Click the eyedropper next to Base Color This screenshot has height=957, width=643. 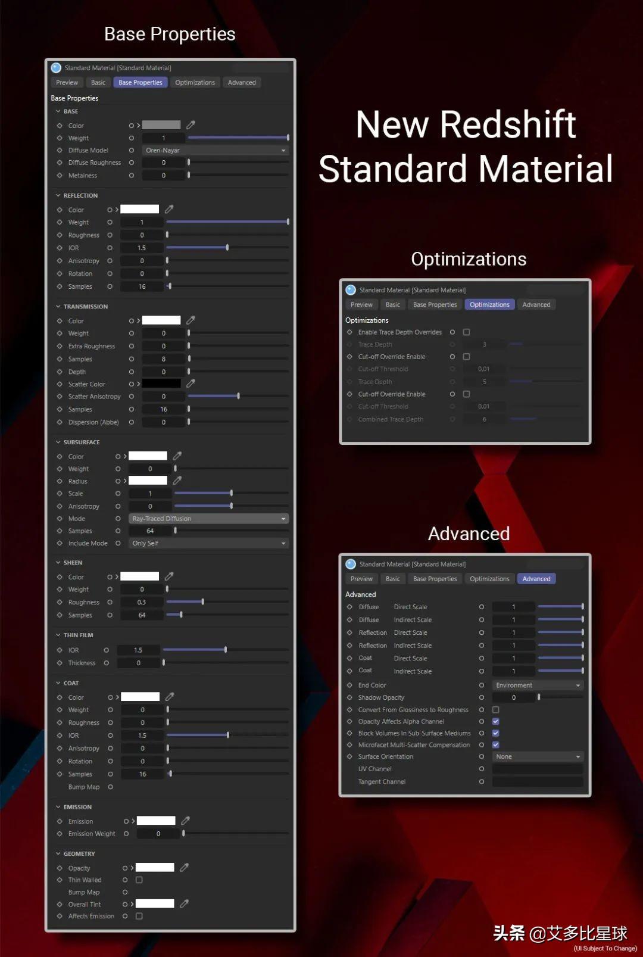pos(191,125)
